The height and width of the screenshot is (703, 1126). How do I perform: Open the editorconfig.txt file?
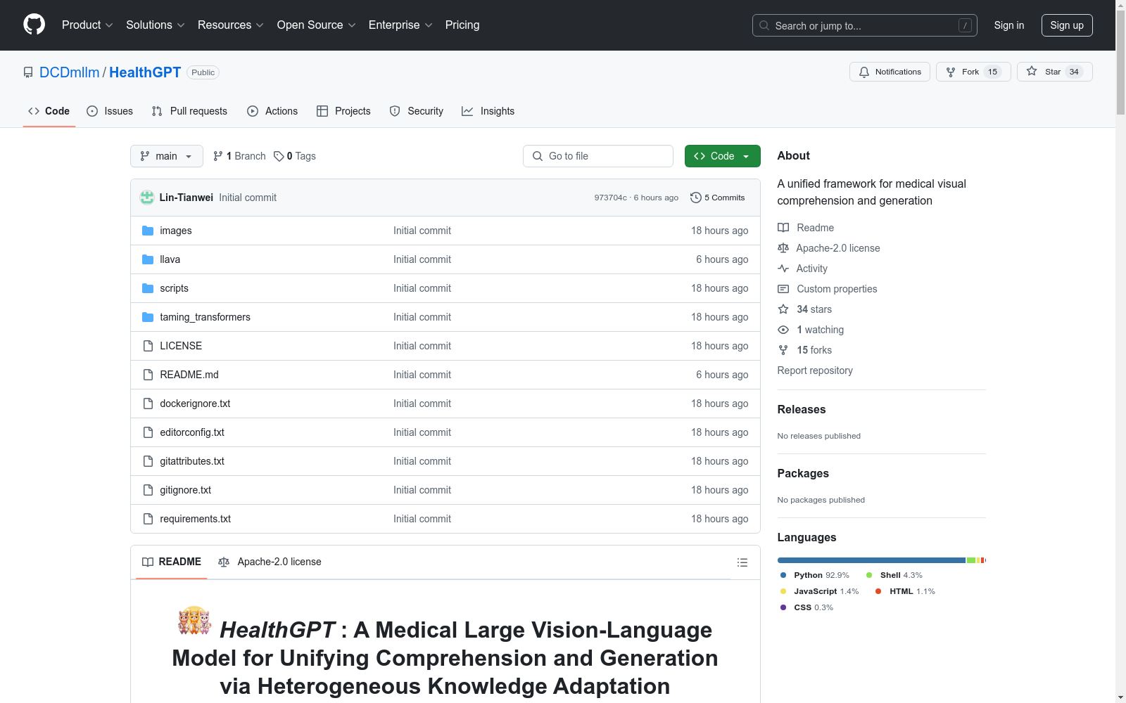(192, 432)
